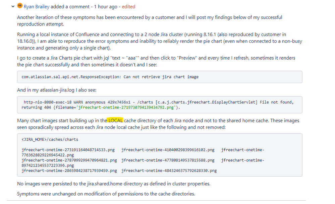The image size is (335, 204).
Task: Open the Ryan Brailey profile link
Action: [x=37, y=7]
